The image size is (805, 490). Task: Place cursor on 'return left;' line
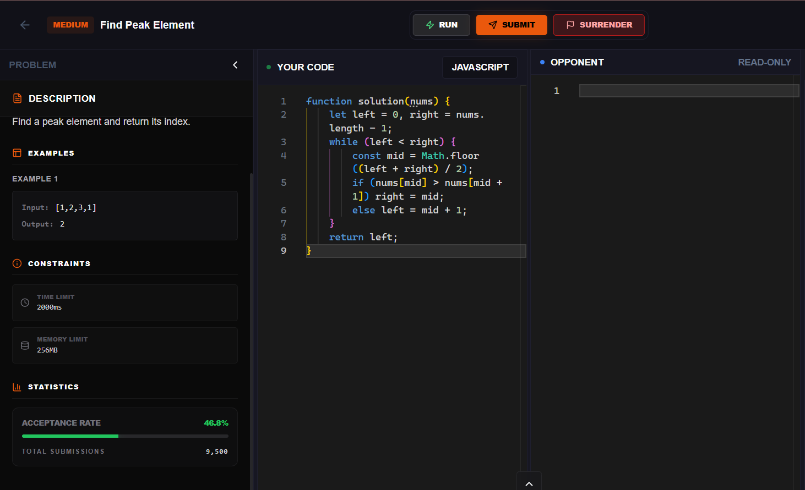tap(363, 237)
